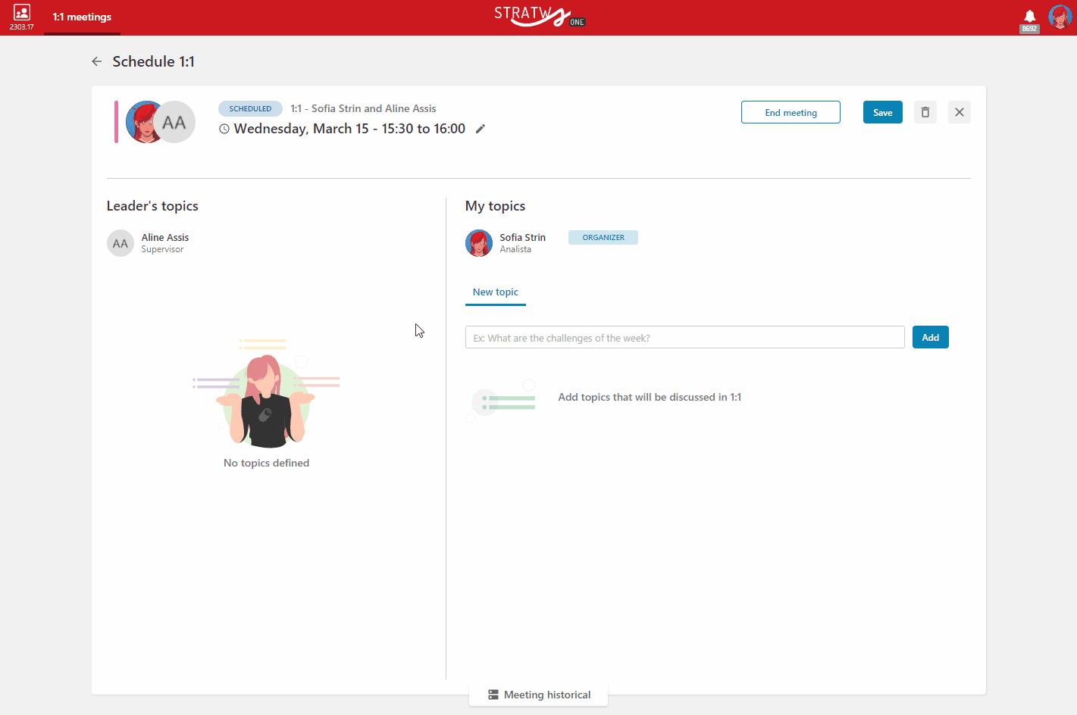Click the 'My topics' heading
Screen dimensions: 1077x715
click(495, 206)
